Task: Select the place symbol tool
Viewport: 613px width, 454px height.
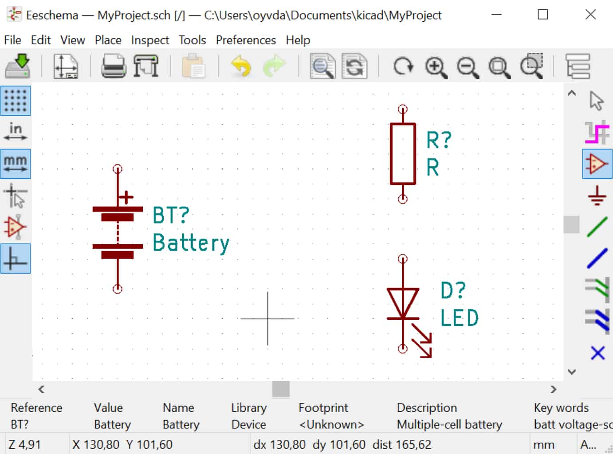Action: point(597,163)
